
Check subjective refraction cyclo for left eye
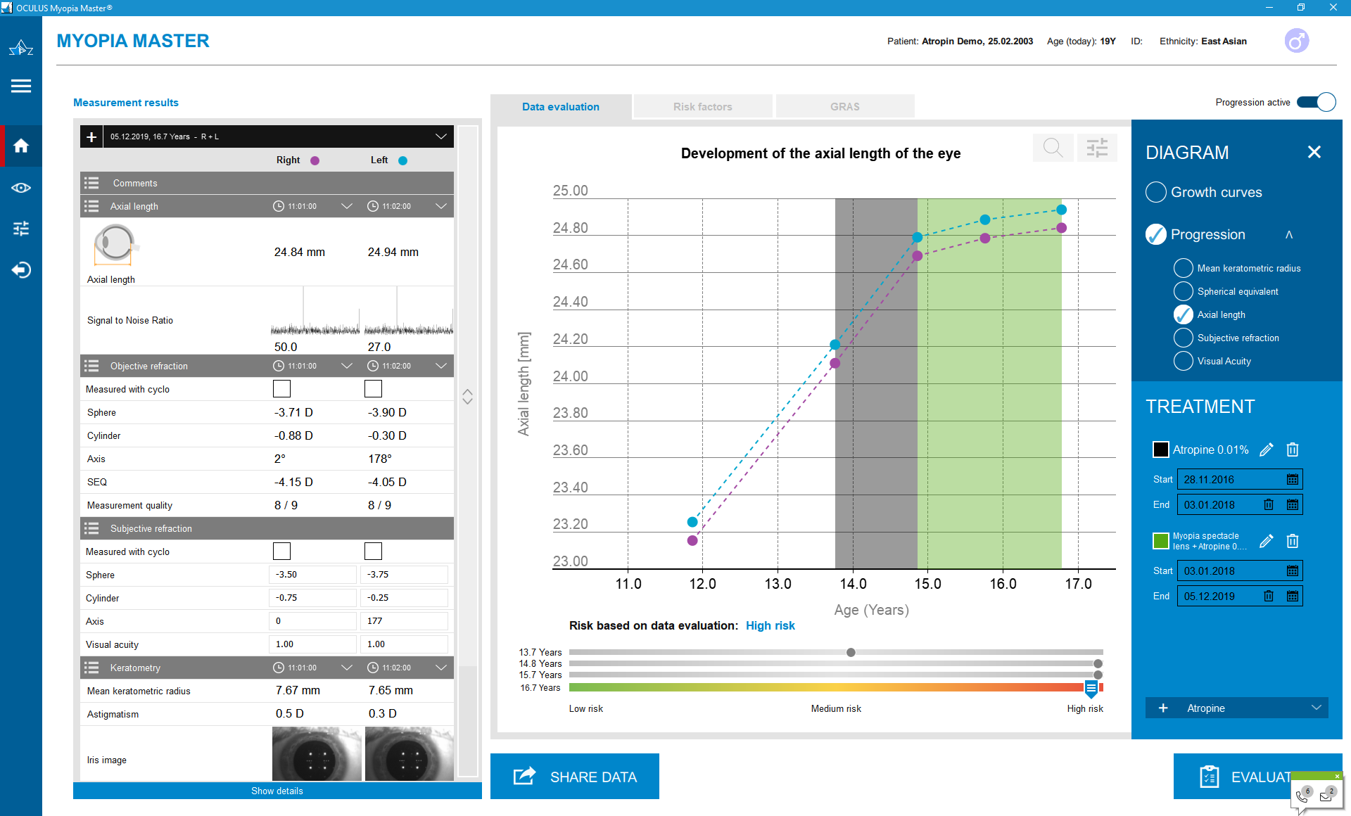click(x=373, y=551)
